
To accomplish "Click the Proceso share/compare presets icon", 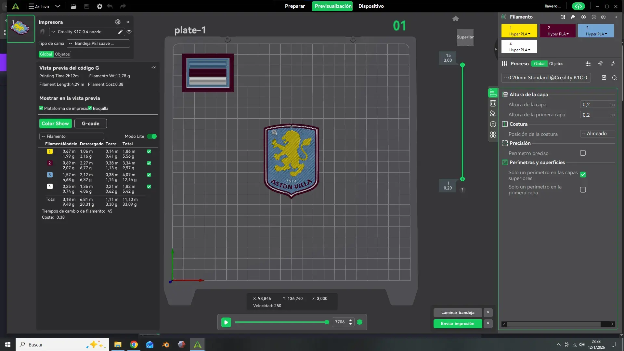I will point(613,64).
